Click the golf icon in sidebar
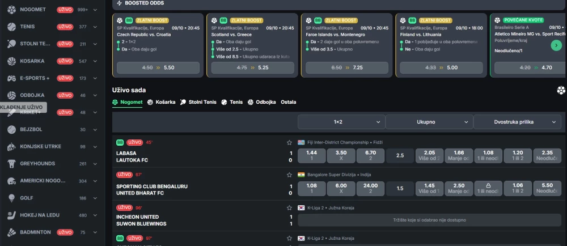567x246 pixels. pos(11,198)
